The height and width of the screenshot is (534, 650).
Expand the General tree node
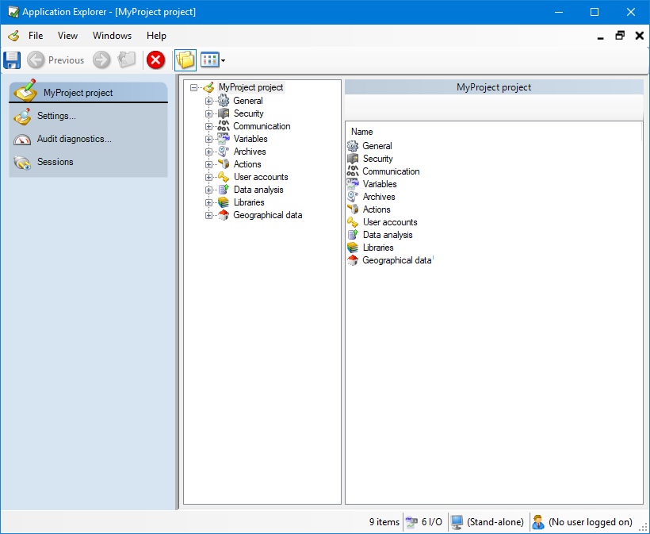[x=209, y=101]
